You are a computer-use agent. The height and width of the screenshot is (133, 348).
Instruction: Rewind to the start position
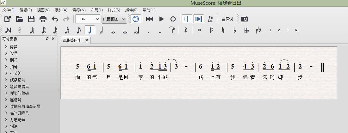(150, 19)
